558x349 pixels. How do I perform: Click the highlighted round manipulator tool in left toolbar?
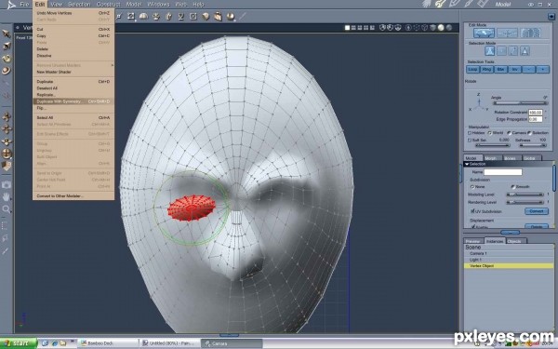point(7,154)
